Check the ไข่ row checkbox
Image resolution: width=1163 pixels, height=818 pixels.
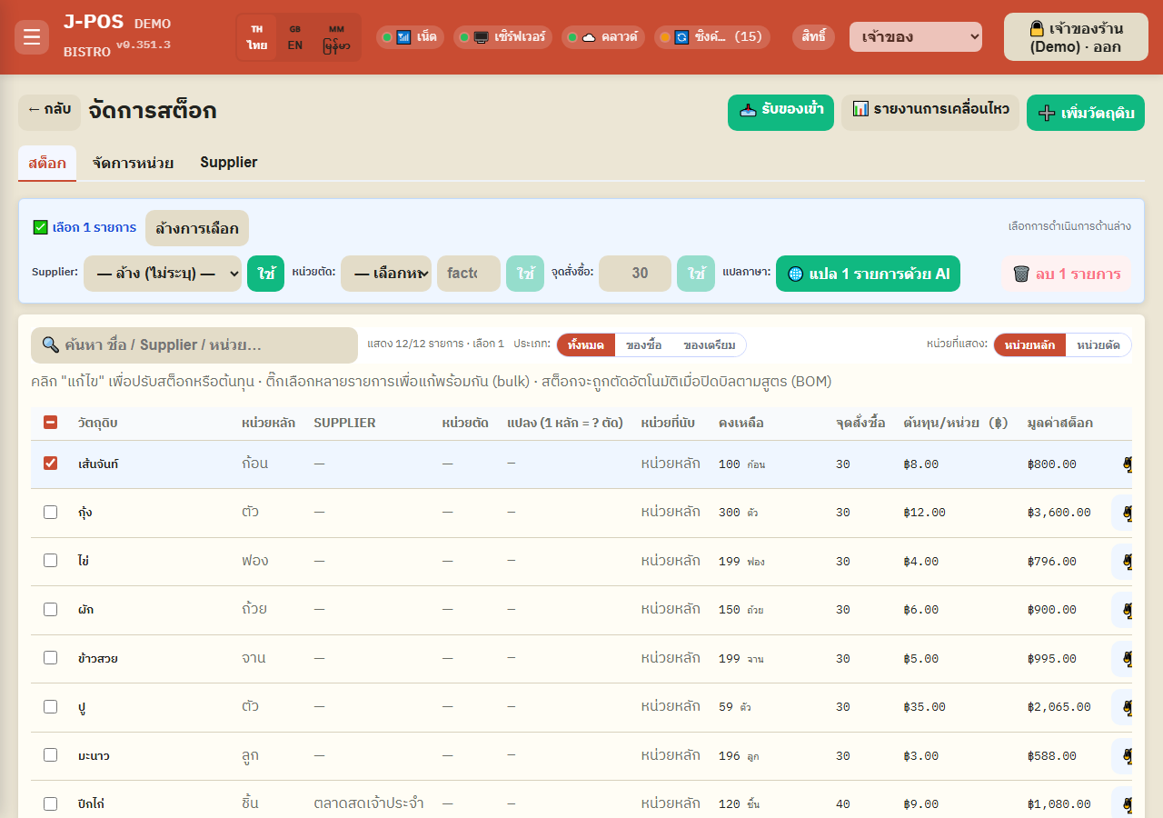[51, 561]
